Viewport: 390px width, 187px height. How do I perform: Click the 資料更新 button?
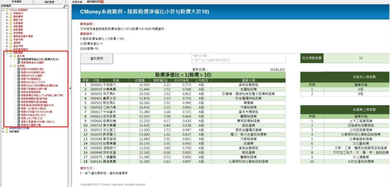97,59
